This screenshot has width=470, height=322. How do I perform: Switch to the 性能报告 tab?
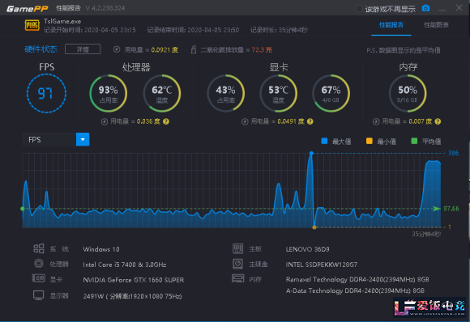[x=391, y=25]
